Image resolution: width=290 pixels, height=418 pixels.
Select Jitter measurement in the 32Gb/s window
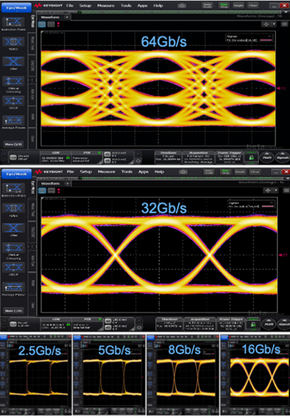pyautogui.click(x=14, y=228)
